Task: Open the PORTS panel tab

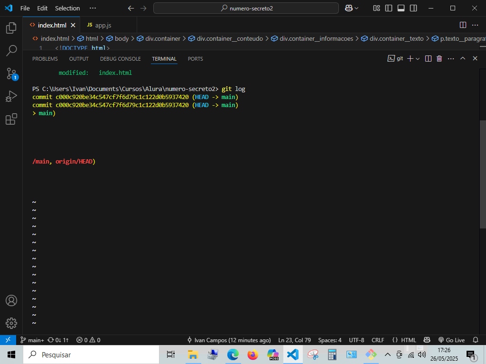Action: 195,59
